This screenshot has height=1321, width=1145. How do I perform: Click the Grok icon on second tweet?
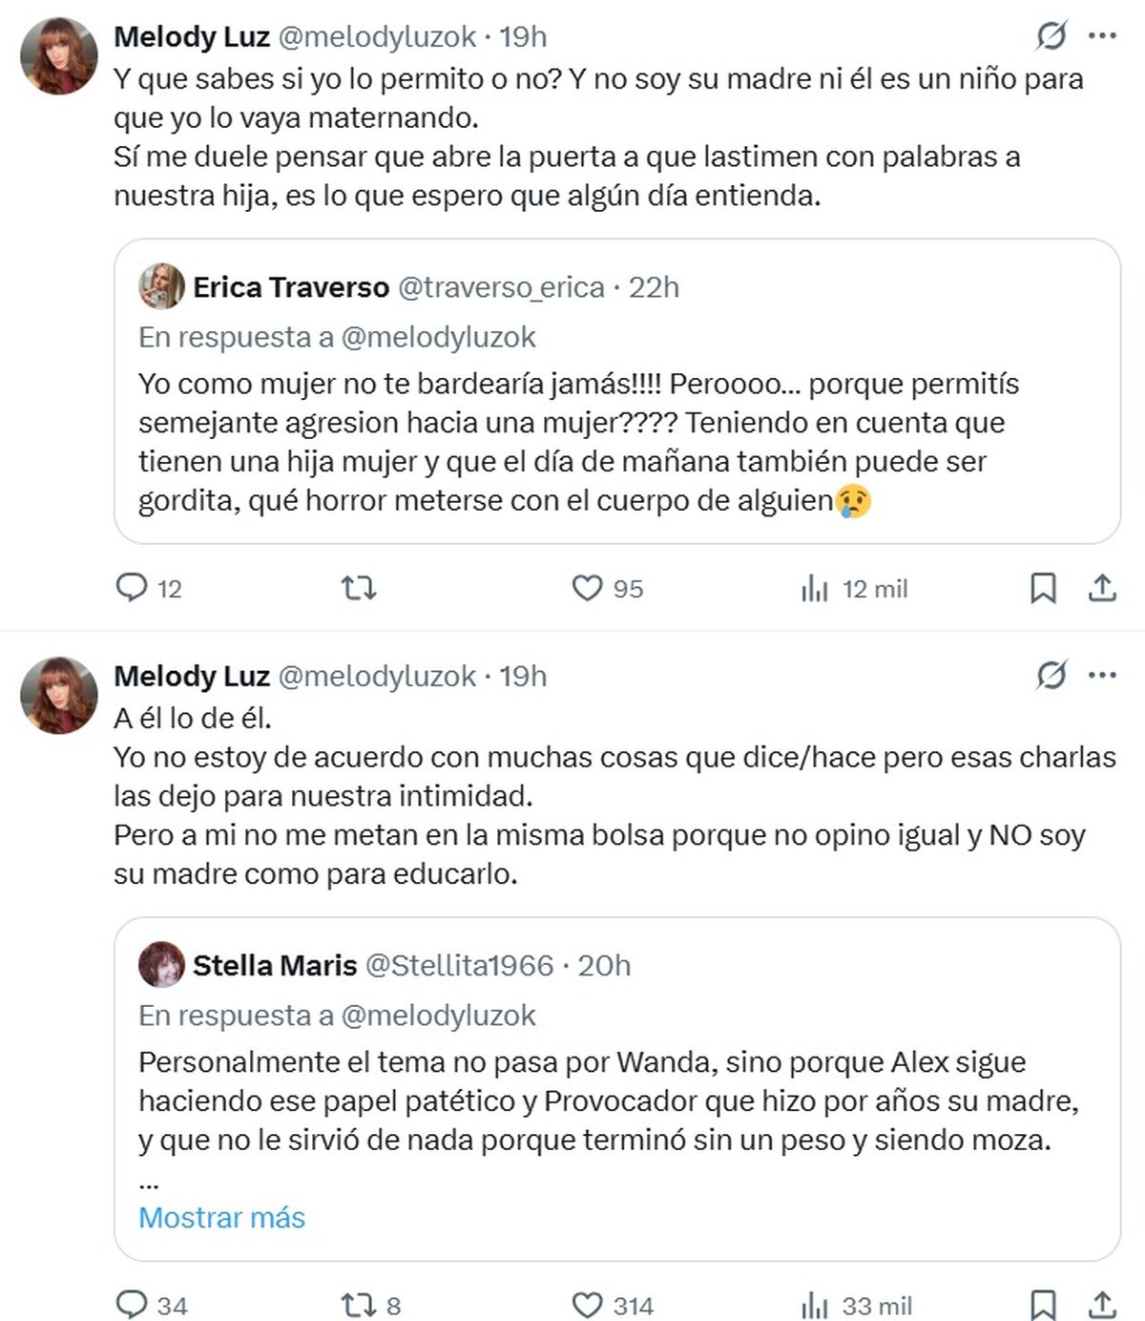click(x=1051, y=676)
